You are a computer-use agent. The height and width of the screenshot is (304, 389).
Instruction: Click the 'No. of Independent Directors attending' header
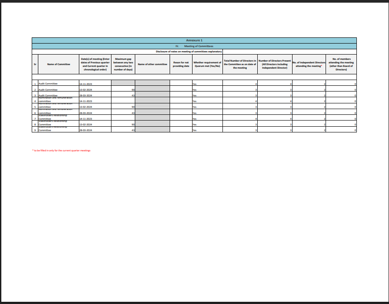[x=309, y=64]
